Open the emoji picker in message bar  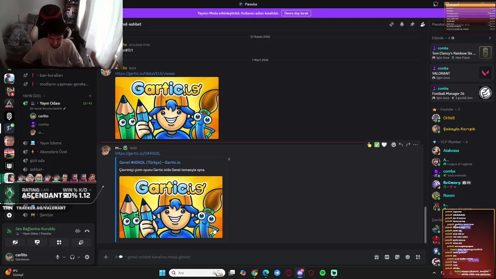408,257
